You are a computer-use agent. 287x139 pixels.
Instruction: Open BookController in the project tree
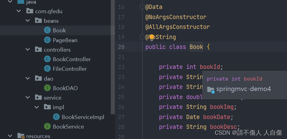coord(72,59)
